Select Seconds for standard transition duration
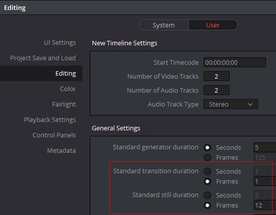Viewport: 276px width, 215px height. (x=207, y=171)
